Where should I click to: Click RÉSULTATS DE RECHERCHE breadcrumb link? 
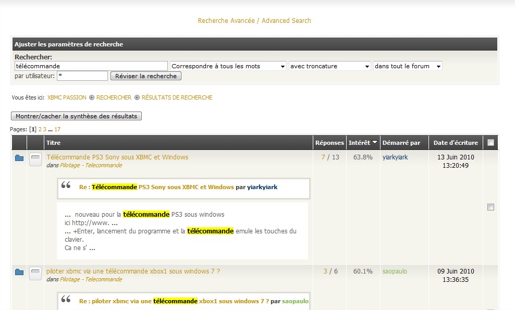point(177,97)
